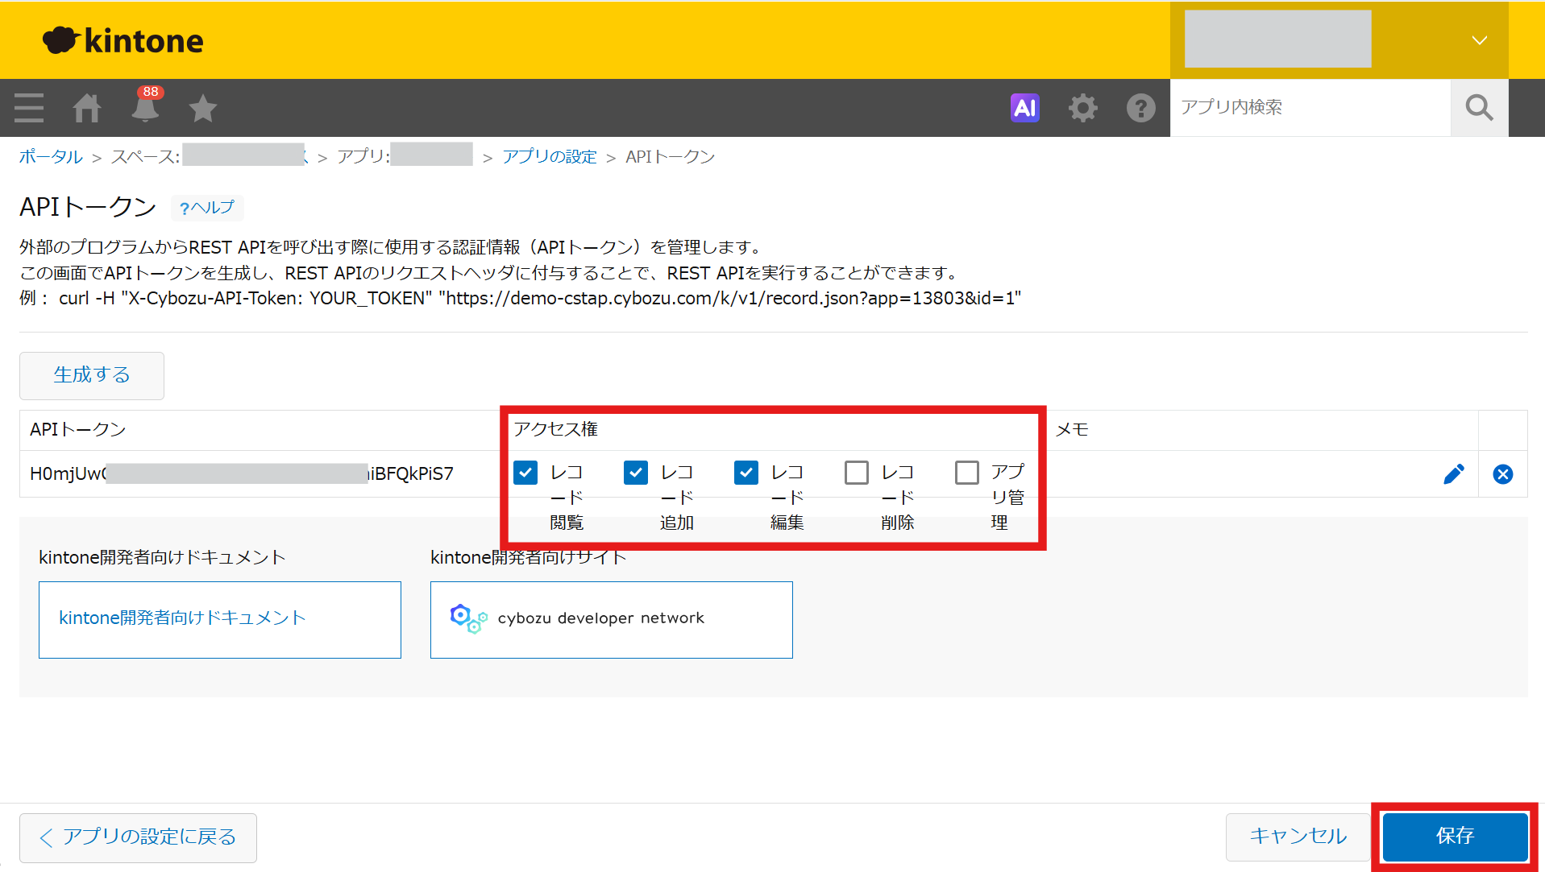Image resolution: width=1545 pixels, height=872 pixels.
Task: Edit the API token memo pencil icon
Action: click(x=1454, y=474)
